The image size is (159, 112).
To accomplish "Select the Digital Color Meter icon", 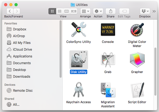I will click(137, 30).
